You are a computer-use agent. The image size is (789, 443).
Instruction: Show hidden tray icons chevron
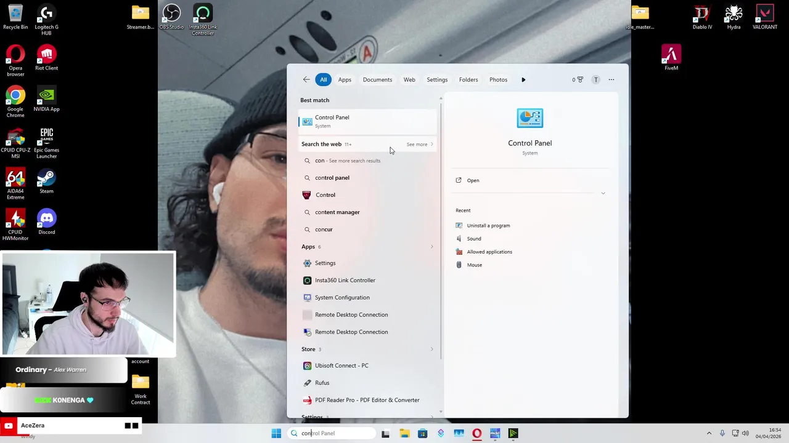coord(709,433)
